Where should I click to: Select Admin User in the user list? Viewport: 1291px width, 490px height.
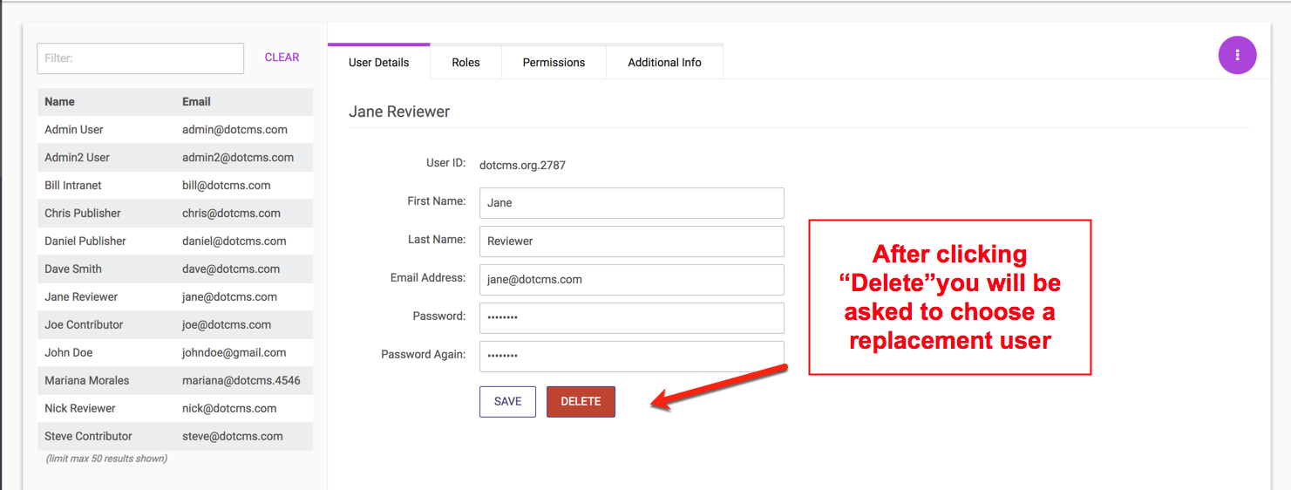174,130
